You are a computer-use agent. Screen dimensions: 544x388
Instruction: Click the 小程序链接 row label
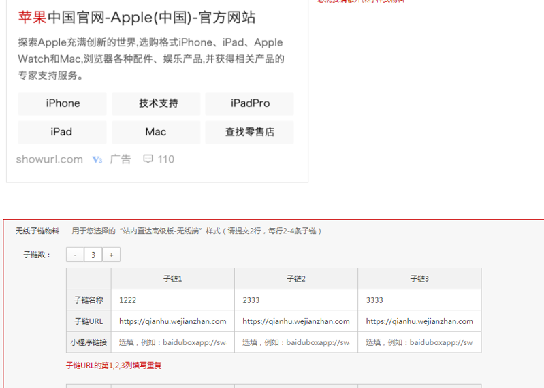(x=89, y=342)
